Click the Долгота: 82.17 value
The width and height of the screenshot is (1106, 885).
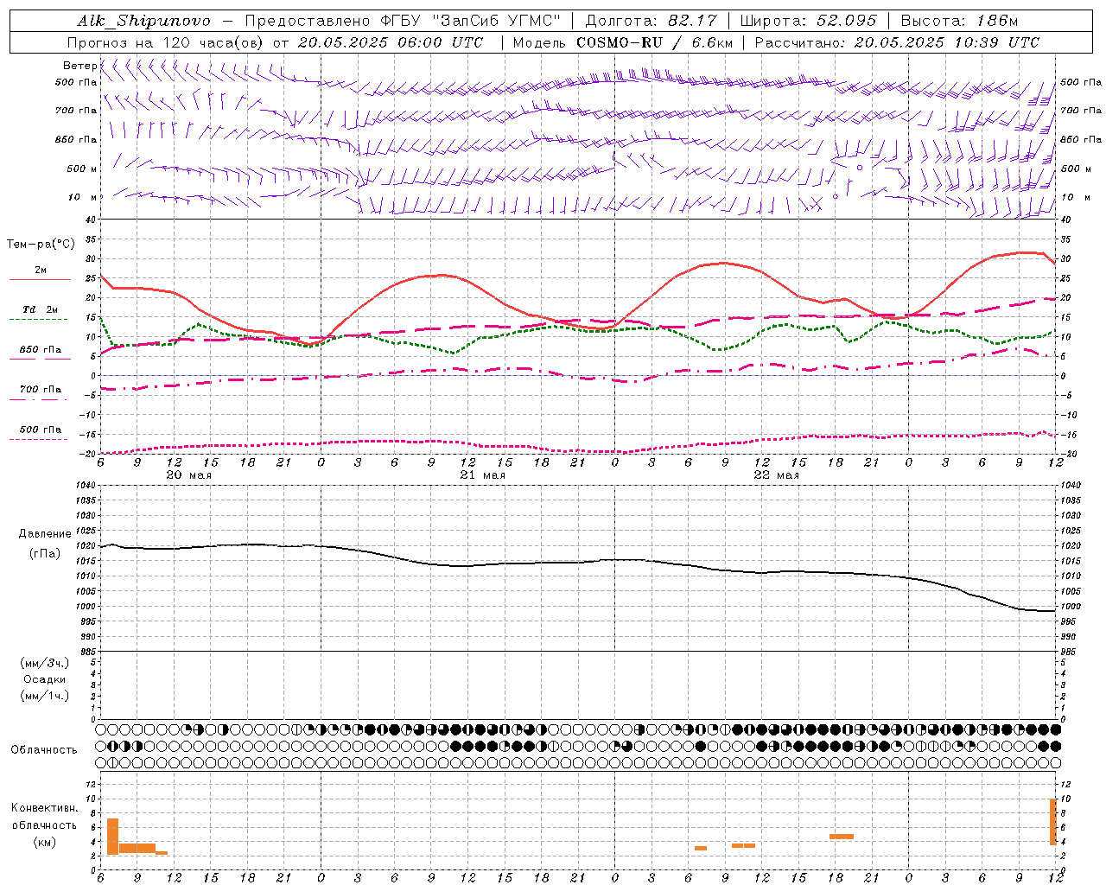coord(653,21)
